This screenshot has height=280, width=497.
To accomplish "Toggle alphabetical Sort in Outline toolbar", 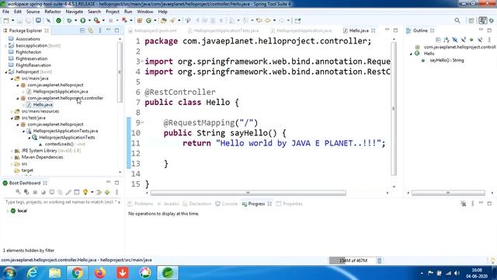I will point(447,40).
